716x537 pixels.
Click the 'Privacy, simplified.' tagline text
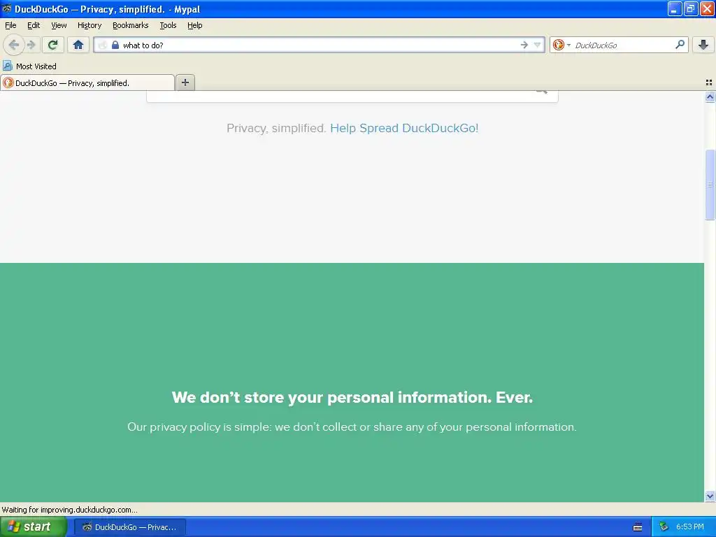coord(276,129)
